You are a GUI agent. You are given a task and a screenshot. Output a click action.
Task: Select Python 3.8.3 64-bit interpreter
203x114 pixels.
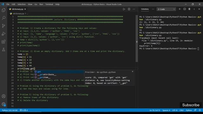click(10, 110)
